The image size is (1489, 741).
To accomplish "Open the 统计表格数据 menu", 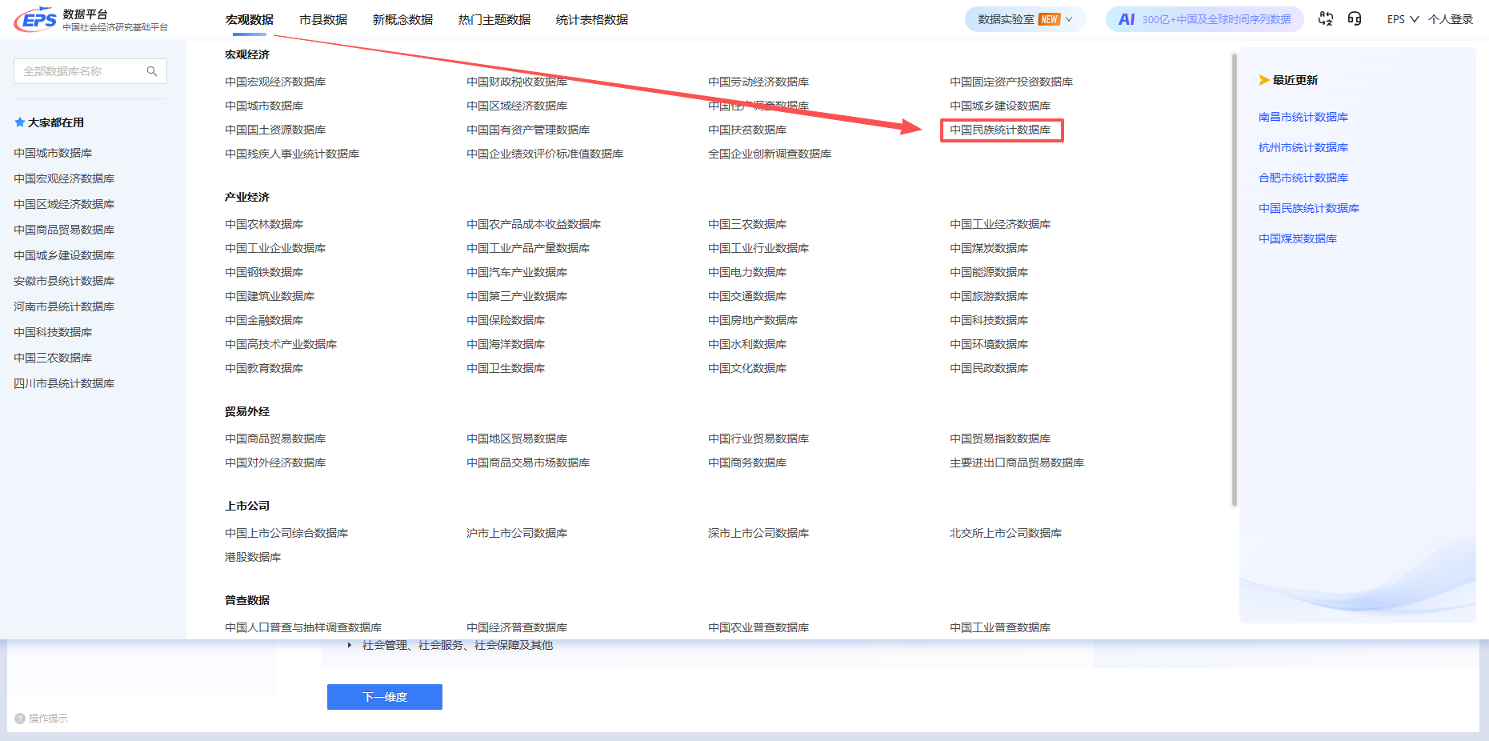I will click(593, 18).
